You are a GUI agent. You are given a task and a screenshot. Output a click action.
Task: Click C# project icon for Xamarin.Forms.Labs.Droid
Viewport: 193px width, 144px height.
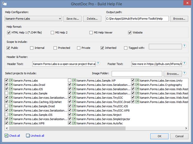click(x=11, y=85)
